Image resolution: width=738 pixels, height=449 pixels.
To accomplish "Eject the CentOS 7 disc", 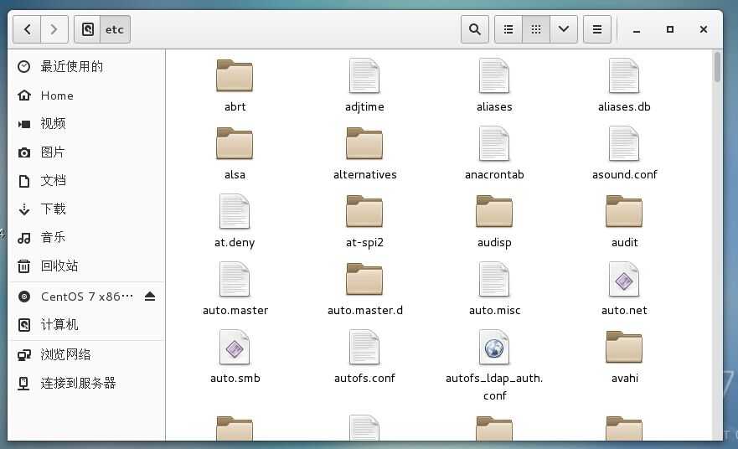I will tap(150, 297).
